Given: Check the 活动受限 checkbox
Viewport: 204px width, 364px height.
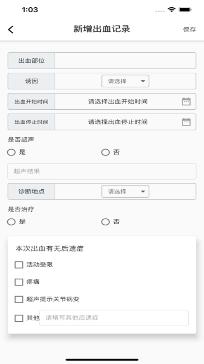Looking at the screenshot, I should [19, 265].
